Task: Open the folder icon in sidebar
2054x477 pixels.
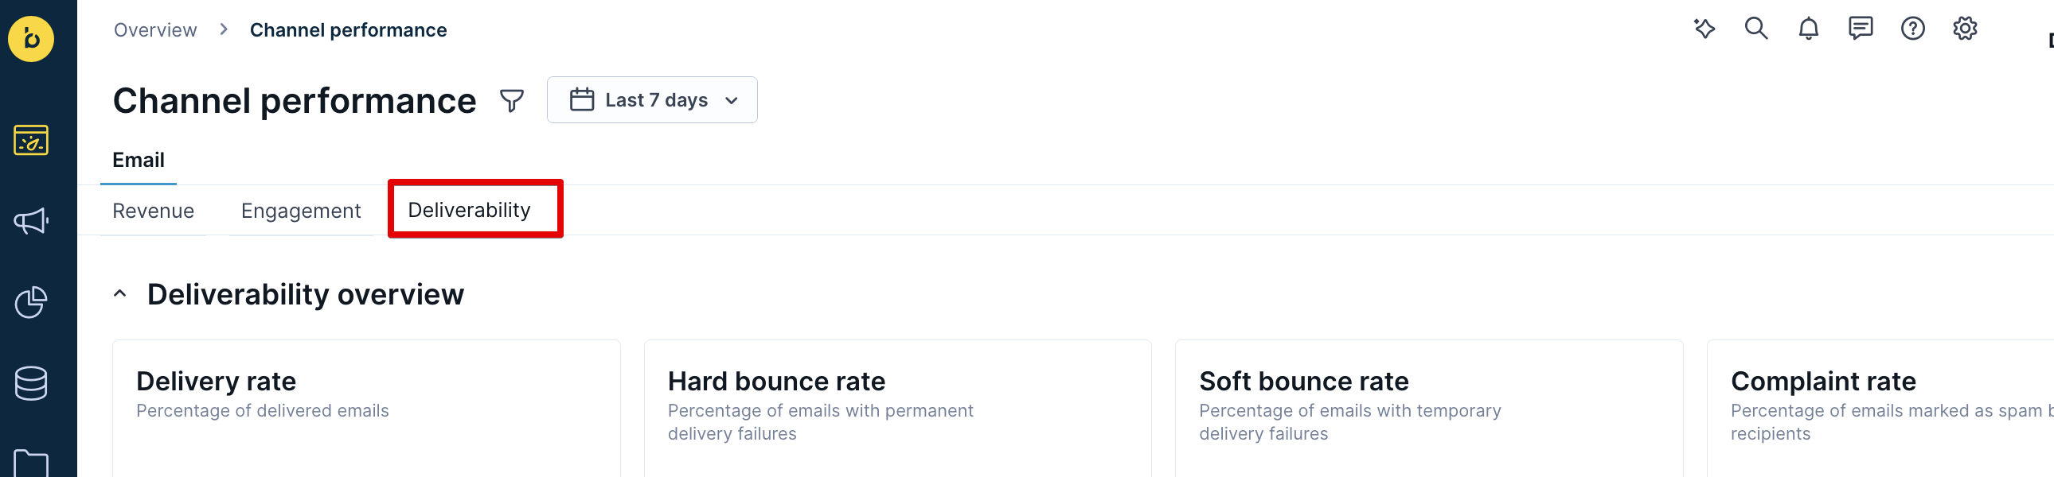Action: [31, 463]
